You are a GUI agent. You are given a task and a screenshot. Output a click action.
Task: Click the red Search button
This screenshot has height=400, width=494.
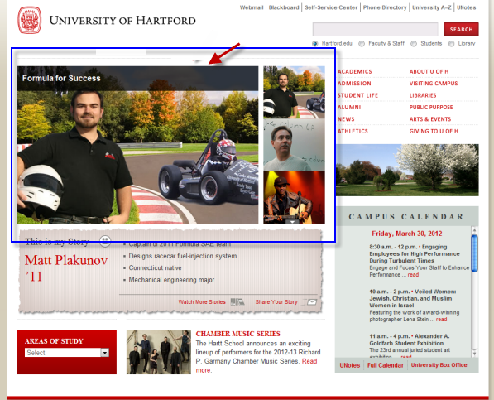point(461,29)
